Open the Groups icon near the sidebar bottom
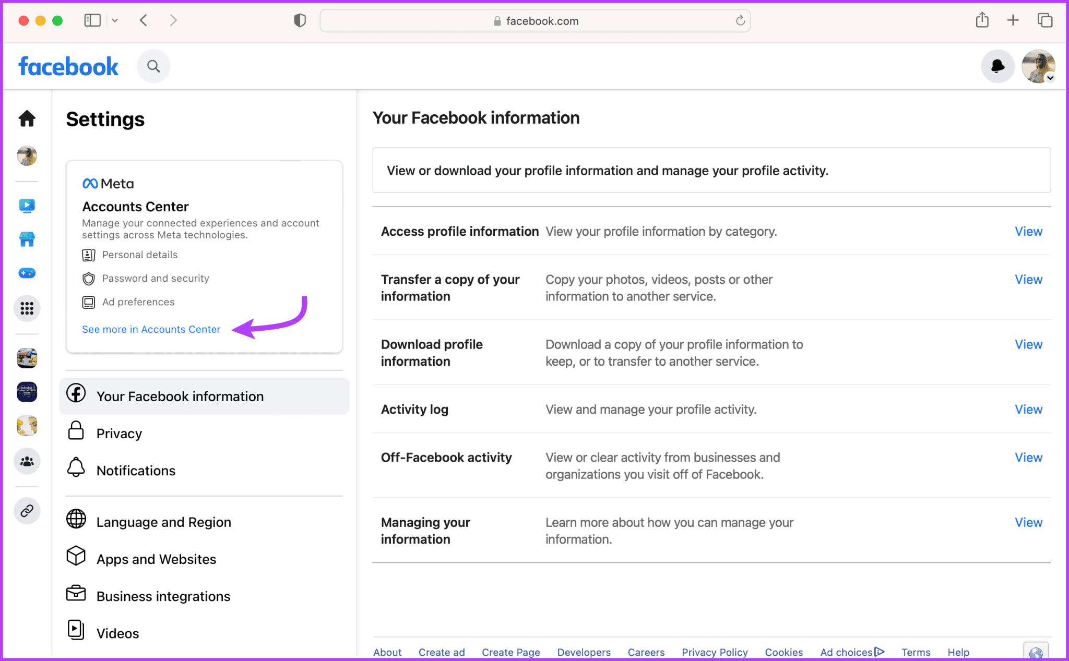Screen dimensions: 1069x661 pyautogui.click(x=27, y=461)
